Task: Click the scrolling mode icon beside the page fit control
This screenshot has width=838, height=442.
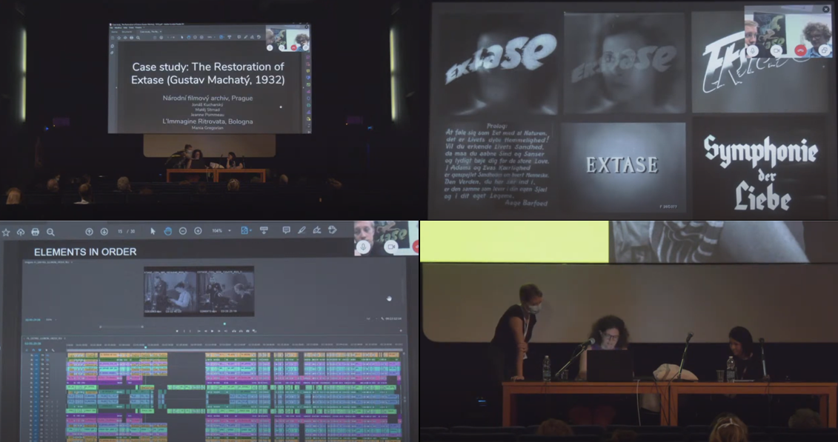Action: 264,230
